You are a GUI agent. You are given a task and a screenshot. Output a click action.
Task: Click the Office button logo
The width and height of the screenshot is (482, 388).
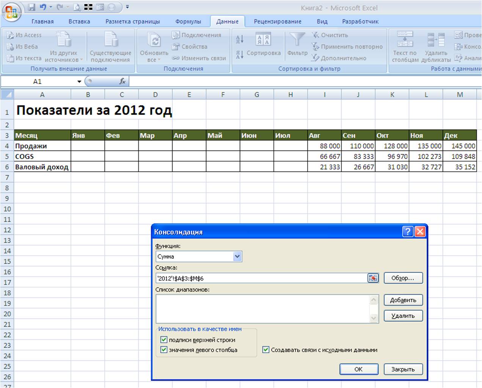pos(11,11)
